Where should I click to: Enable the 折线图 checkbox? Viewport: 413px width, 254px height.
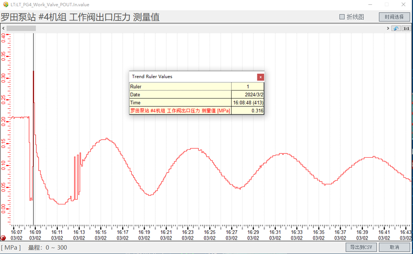342,17
